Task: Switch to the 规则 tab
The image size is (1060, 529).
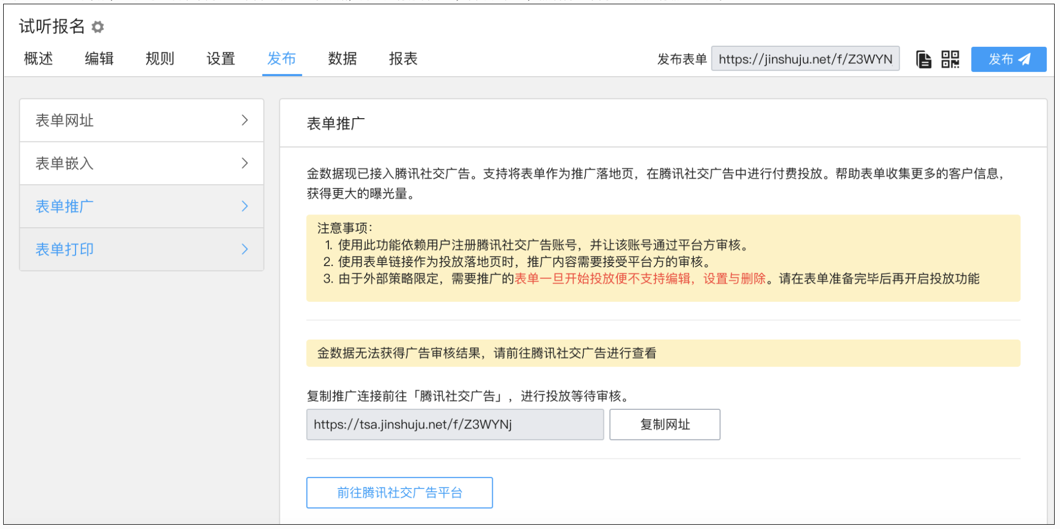Action: 160,59
